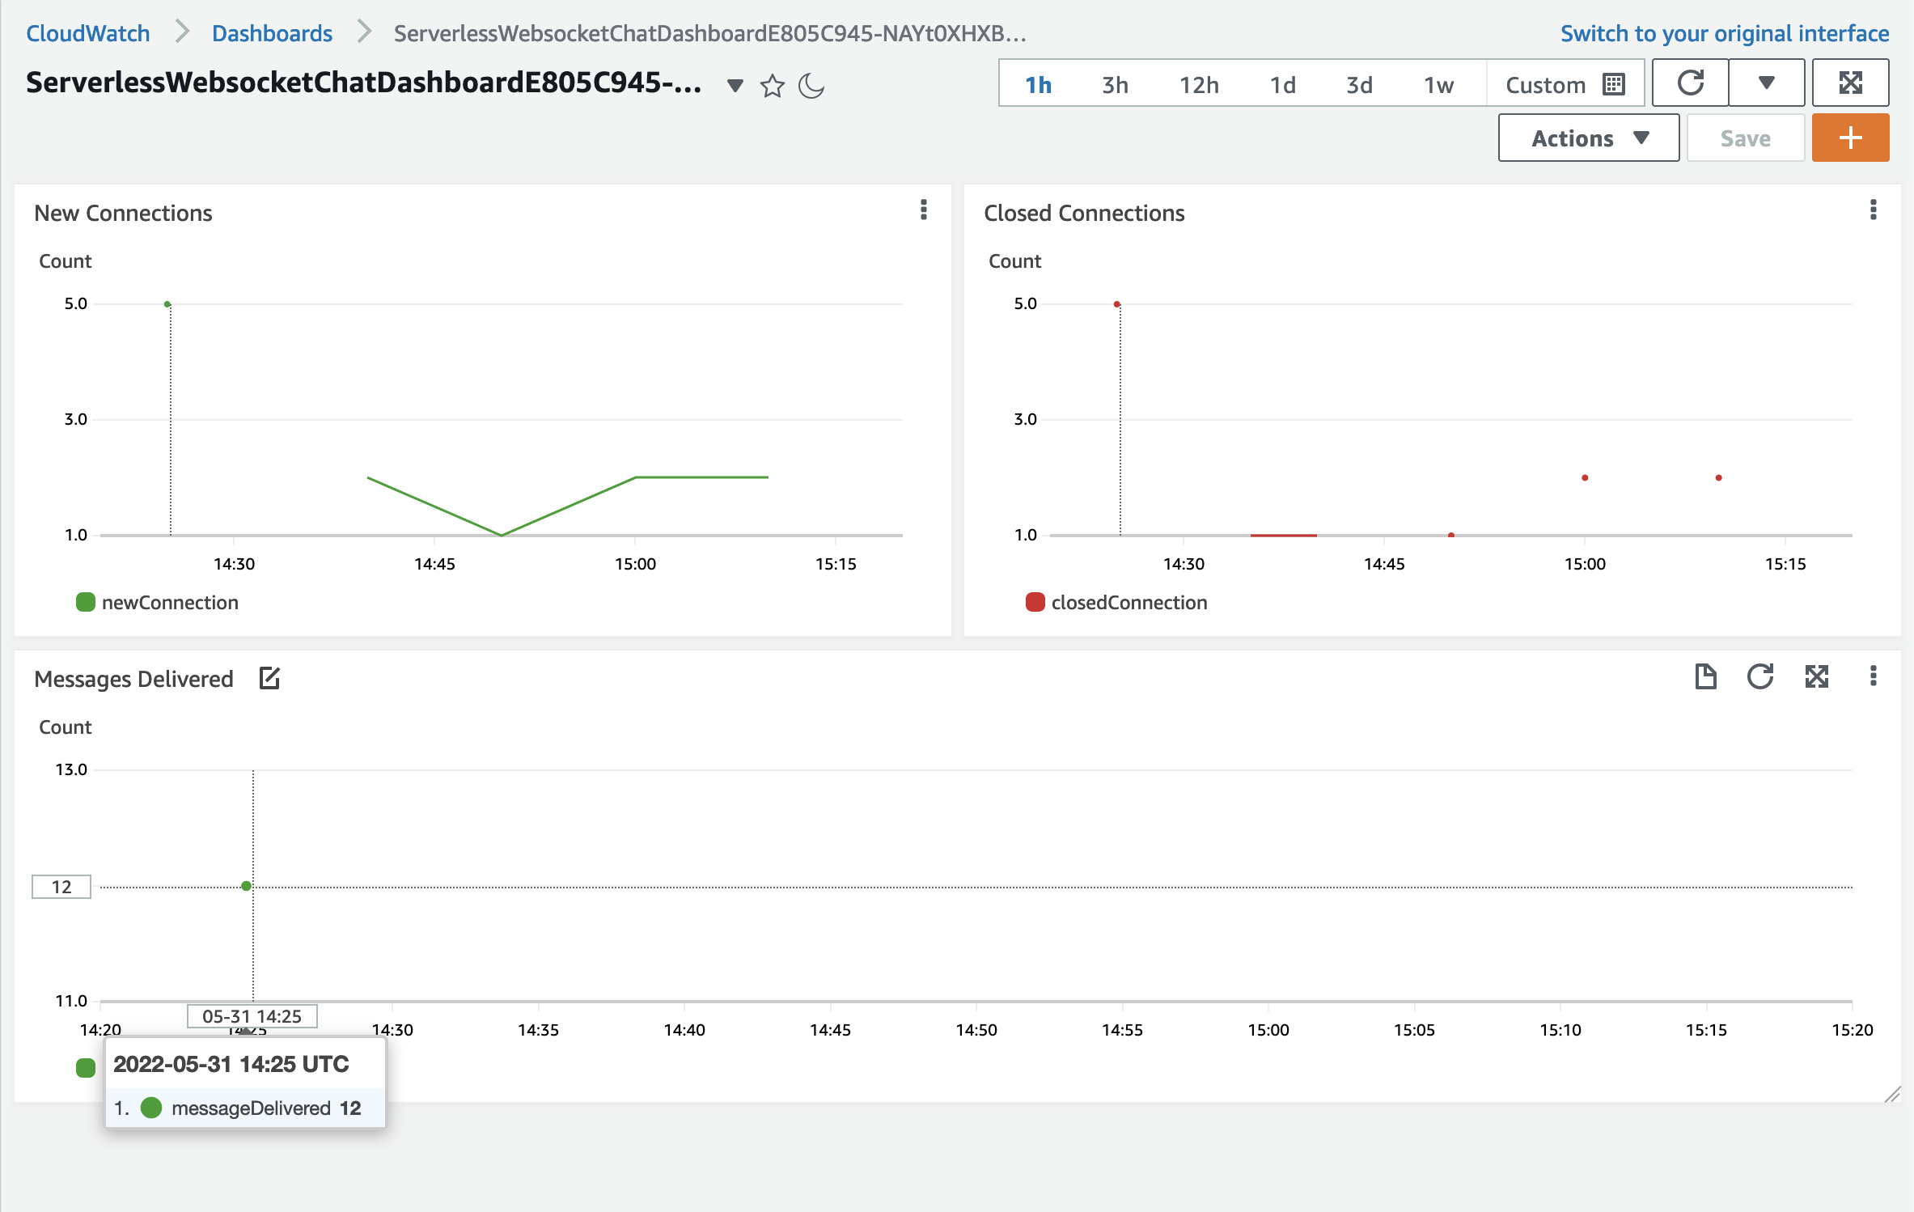
Task: Toggle the newConnection legend color swatch
Action: pyautogui.click(x=86, y=602)
